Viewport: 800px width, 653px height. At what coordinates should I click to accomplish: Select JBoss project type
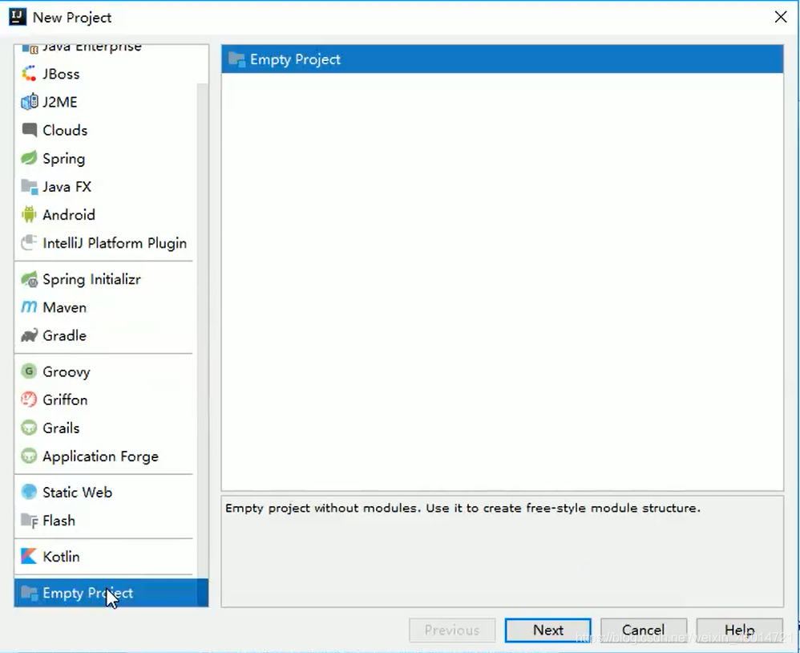point(61,74)
